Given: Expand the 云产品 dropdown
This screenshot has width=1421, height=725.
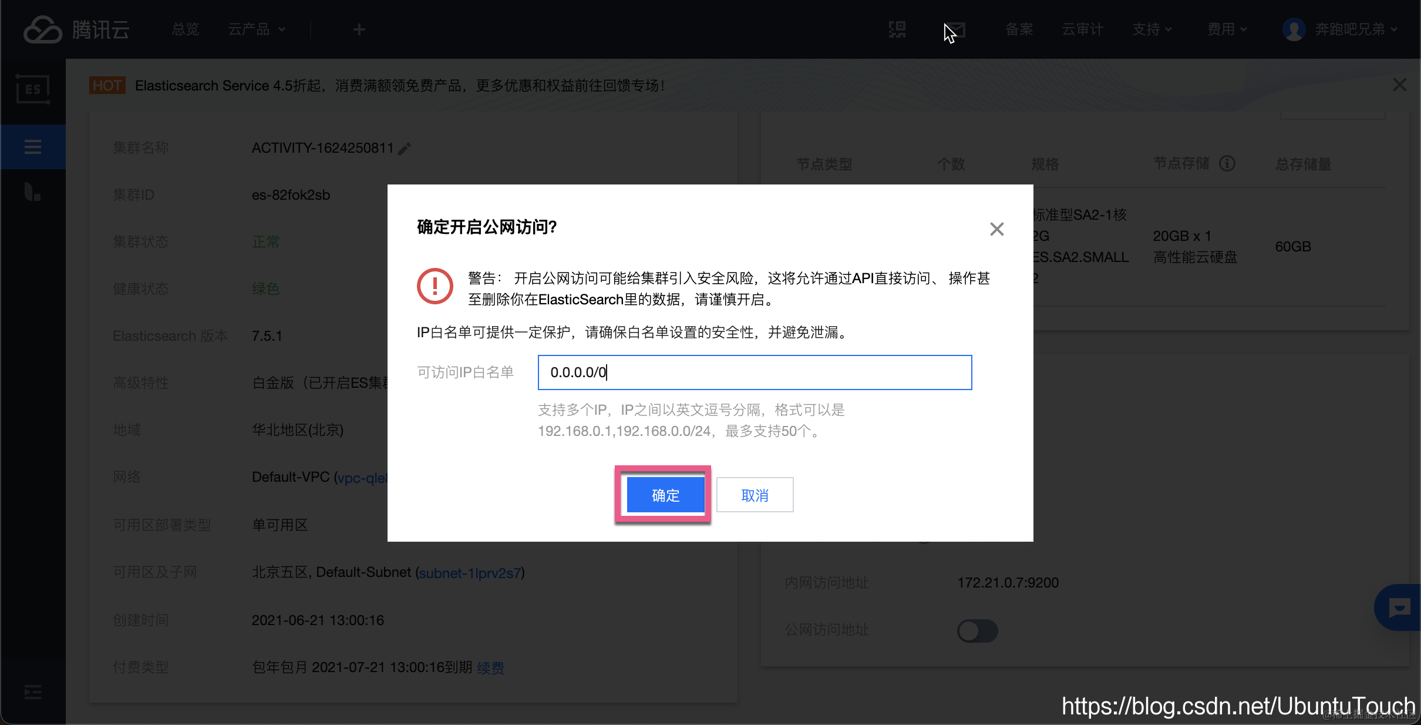Looking at the screenshot, I should [257, 29].
